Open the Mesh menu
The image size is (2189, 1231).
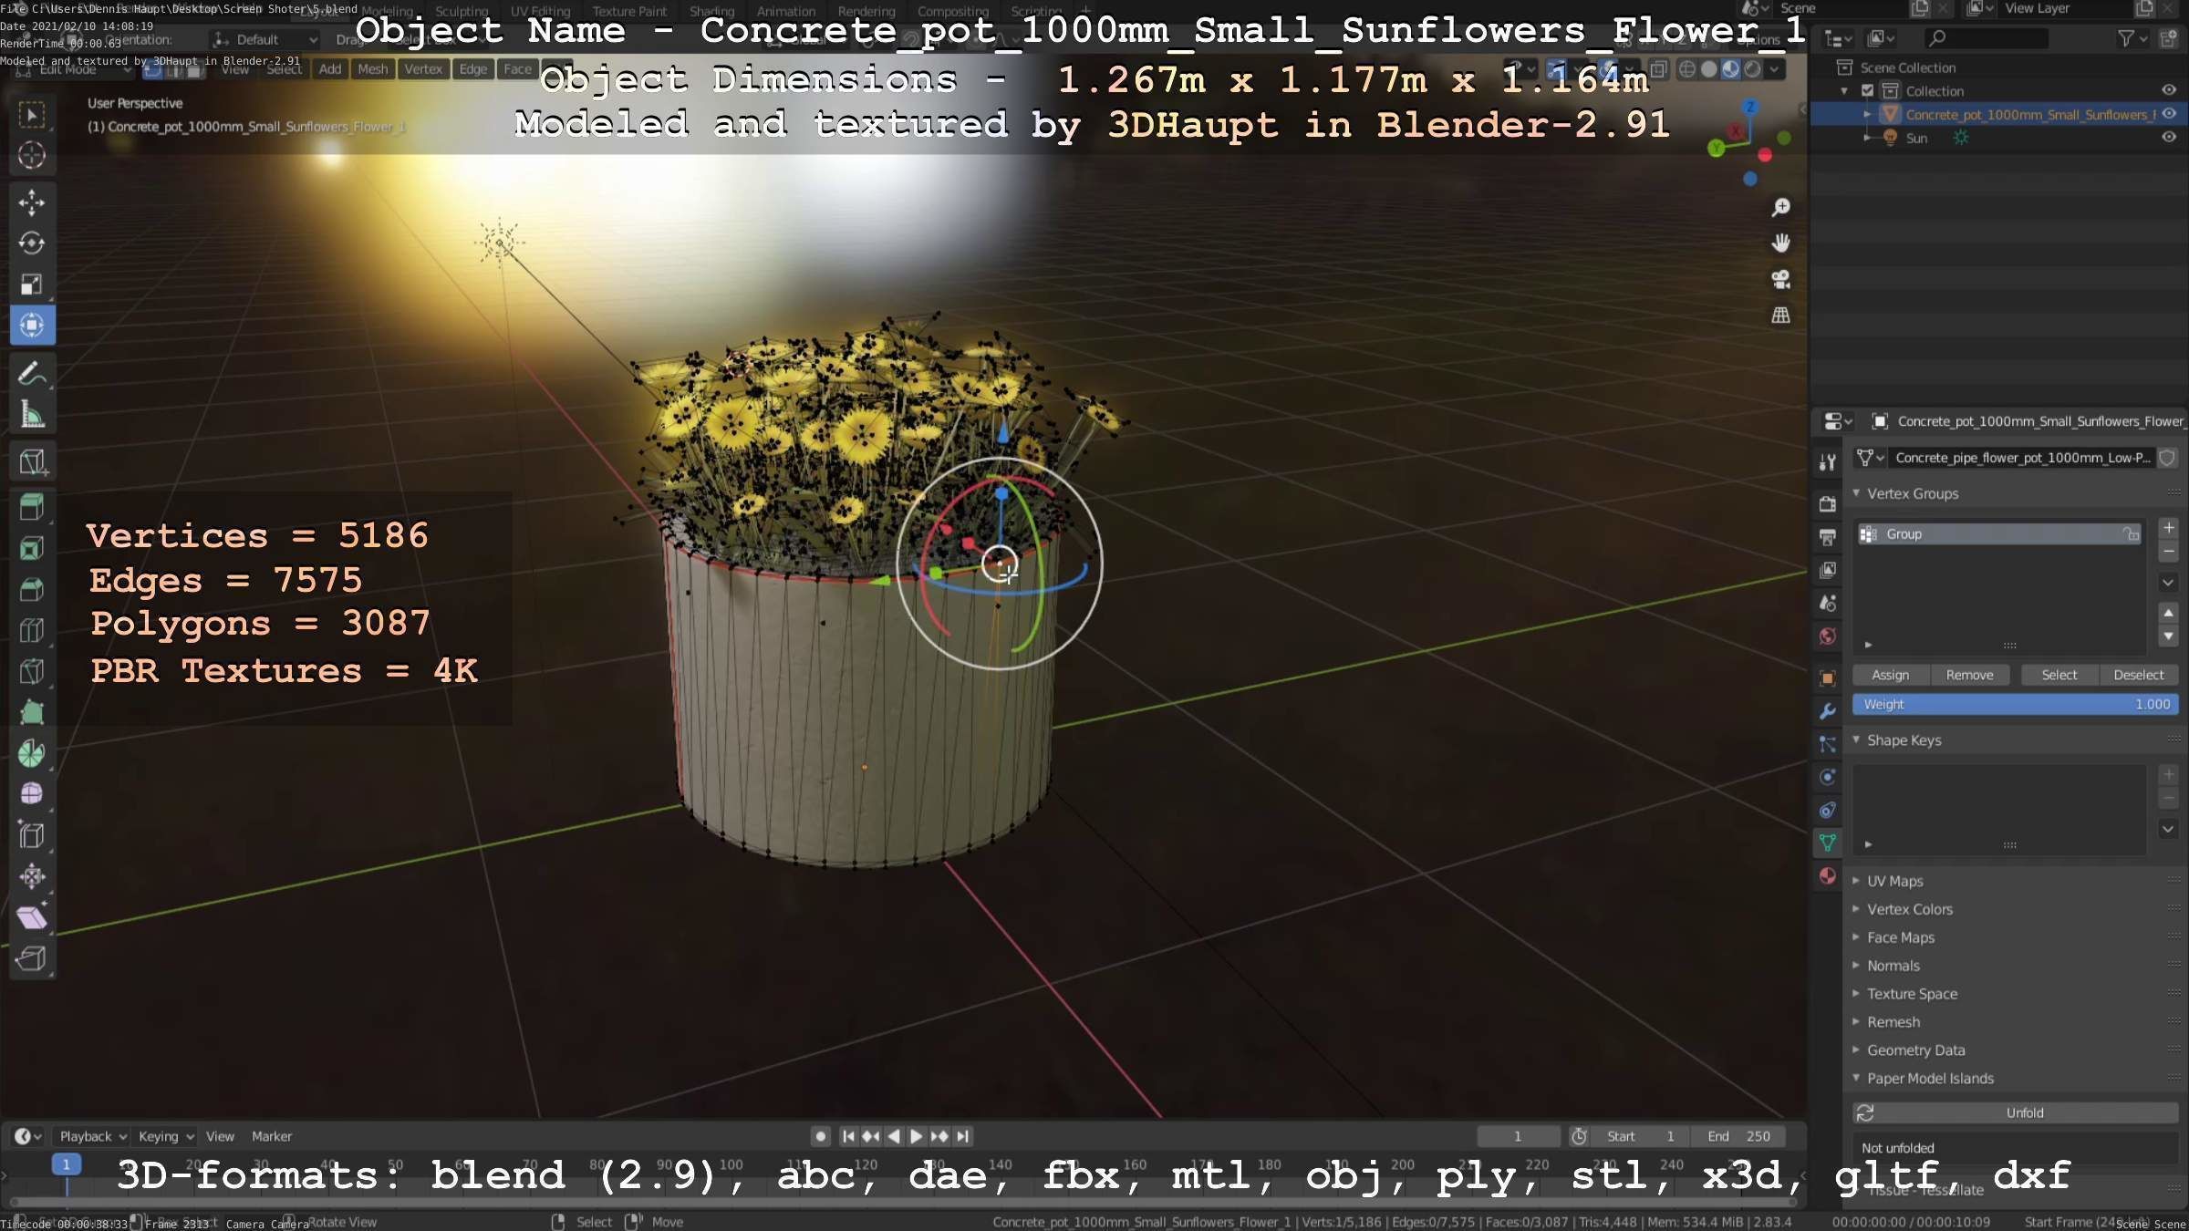click(372, 69)
